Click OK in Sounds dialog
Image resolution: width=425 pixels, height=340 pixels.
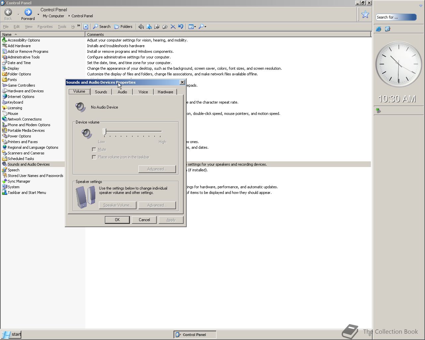pos(117,220)
